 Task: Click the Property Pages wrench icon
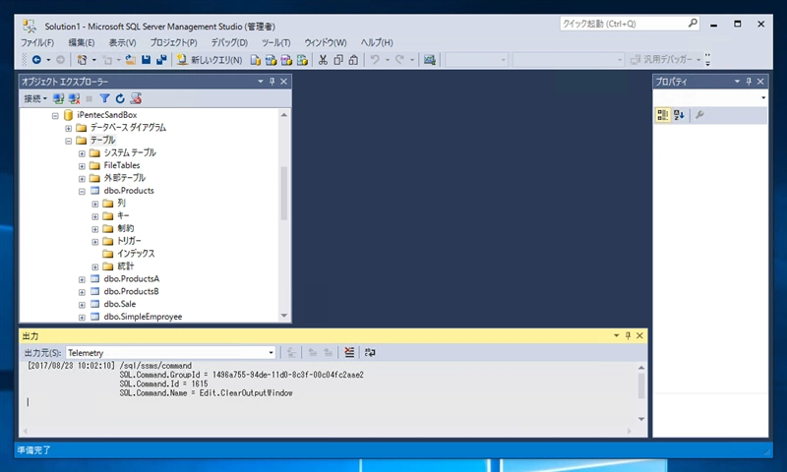point(699,115)
